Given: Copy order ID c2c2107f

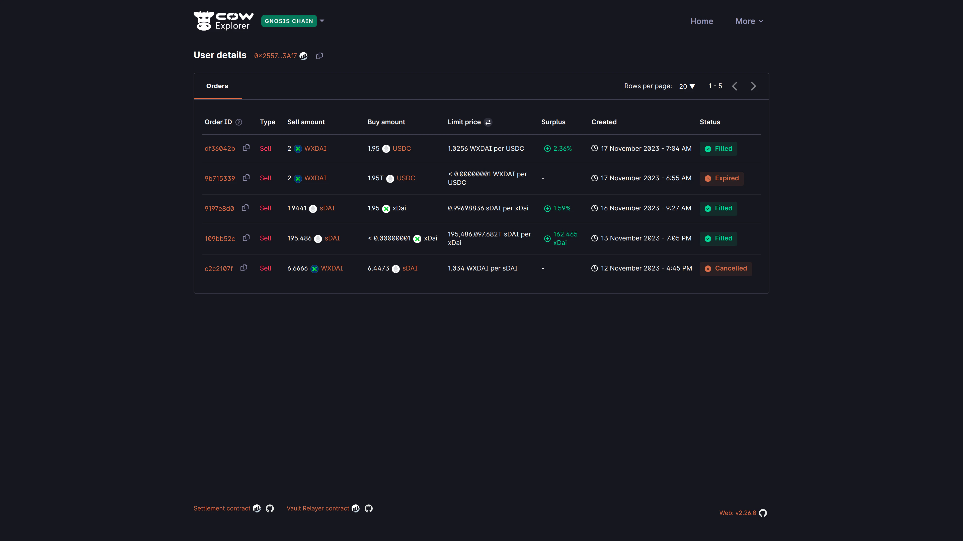Looking at the screenshot, I should 244,268.
